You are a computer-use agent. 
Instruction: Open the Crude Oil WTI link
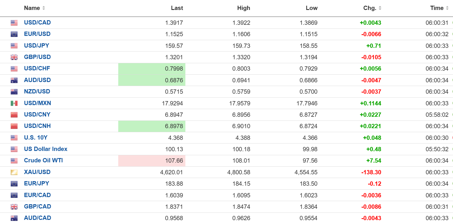pyautogui.click(x=43, y=160)
